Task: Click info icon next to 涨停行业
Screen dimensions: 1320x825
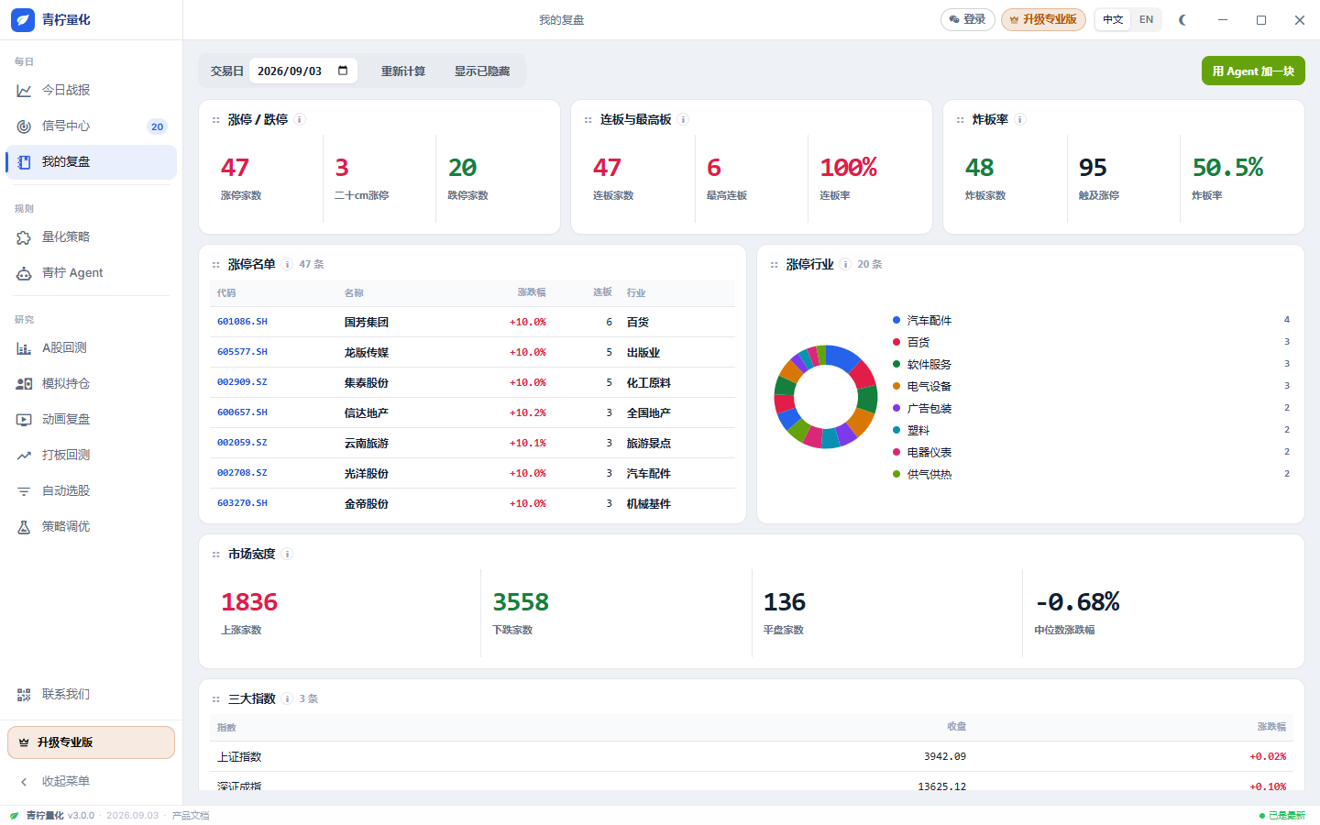Action: pos(846,264)
